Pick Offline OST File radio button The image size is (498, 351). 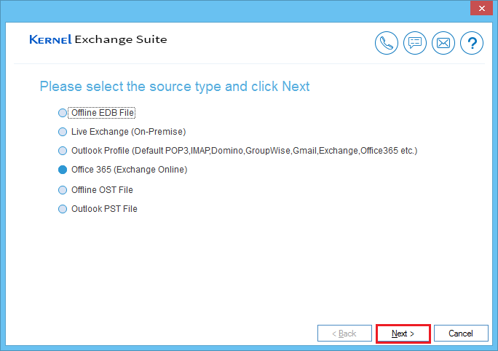(x=63, y=190)
